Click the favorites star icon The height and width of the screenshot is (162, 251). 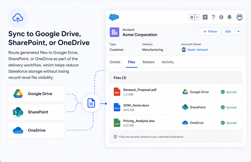pos(192,17)
